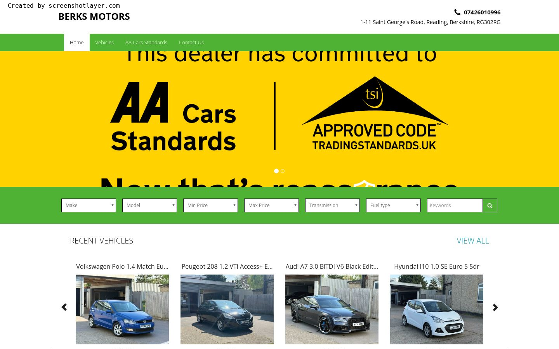Open the Make dropdown
The height and width of the screenshot is (349, 559).
(89, 206)
